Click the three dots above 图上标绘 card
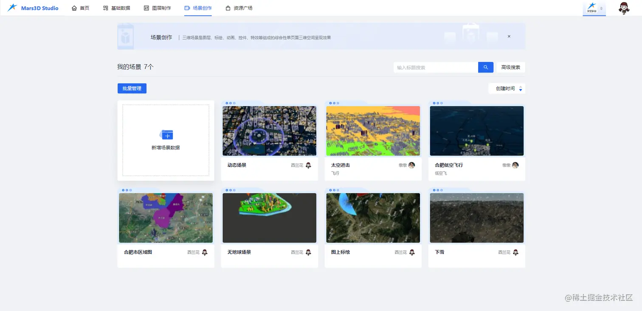The height and width of the screenshot is (311, 642). (334, 190)
